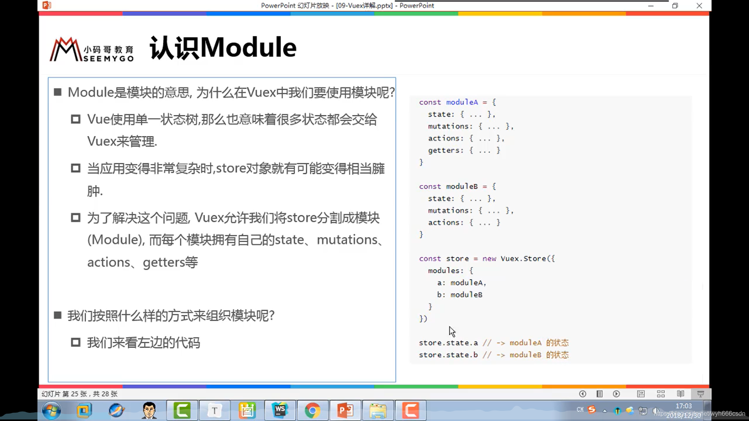749x421 pixels.
Task: Click the slide counter status text
Action: pos(80,394)
